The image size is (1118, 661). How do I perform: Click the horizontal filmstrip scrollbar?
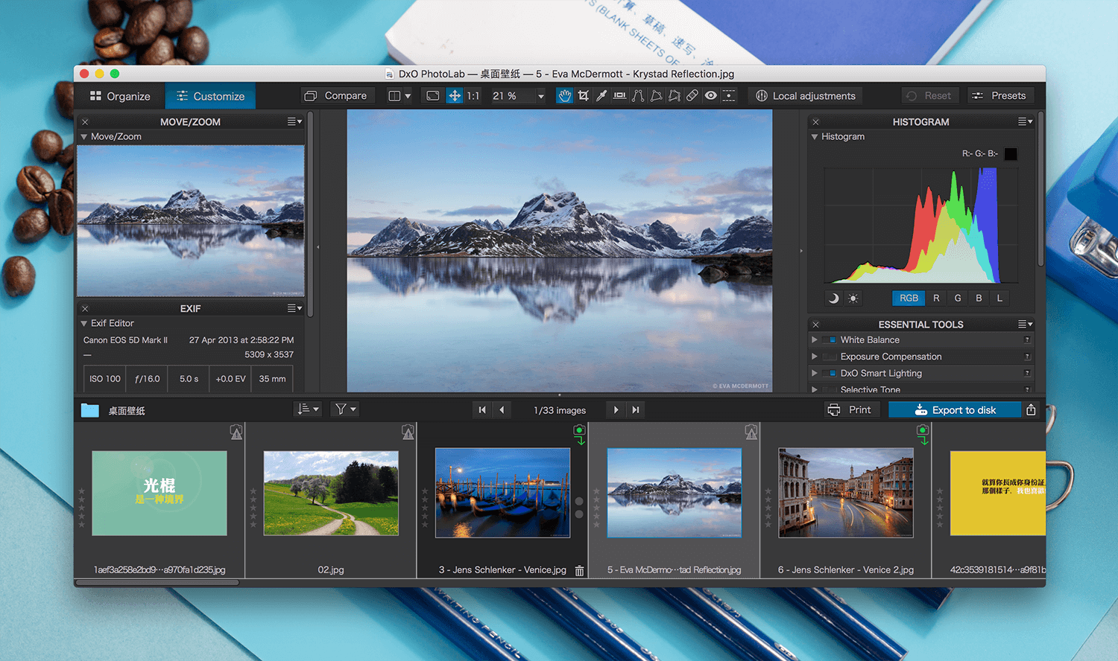(158, 583)
